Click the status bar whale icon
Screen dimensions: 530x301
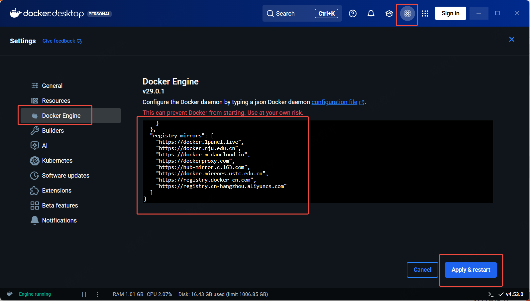coord(10,294)
